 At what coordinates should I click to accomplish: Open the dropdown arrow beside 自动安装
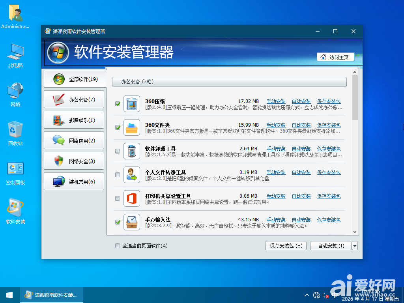[x=355, y=246]
